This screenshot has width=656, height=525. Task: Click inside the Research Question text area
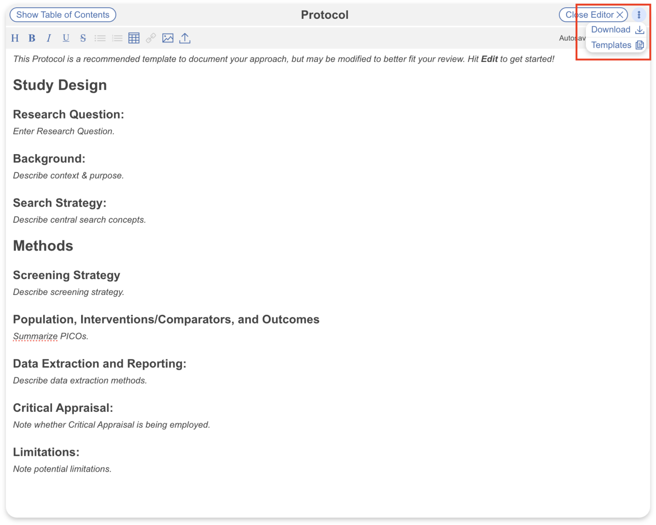[x=63, y=131]
